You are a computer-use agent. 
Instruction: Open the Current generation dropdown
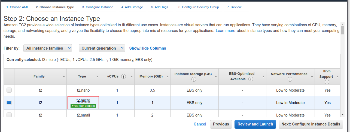tap(102, 48)
